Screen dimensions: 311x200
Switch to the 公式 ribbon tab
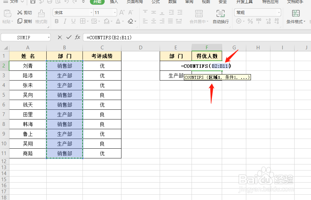click(x=155, y=2)
